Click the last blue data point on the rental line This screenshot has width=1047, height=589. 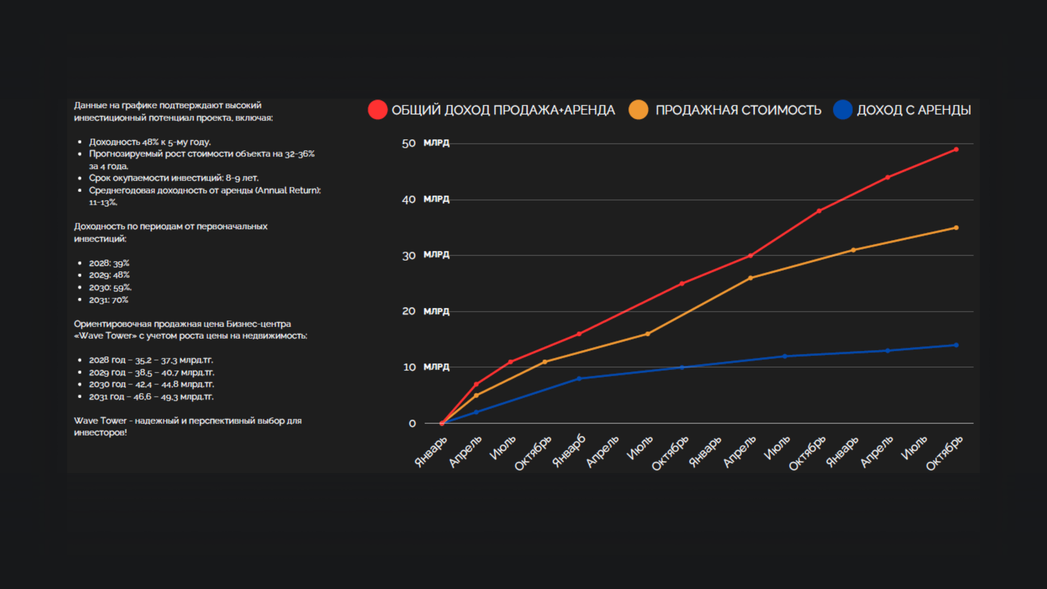pos(956,345)
